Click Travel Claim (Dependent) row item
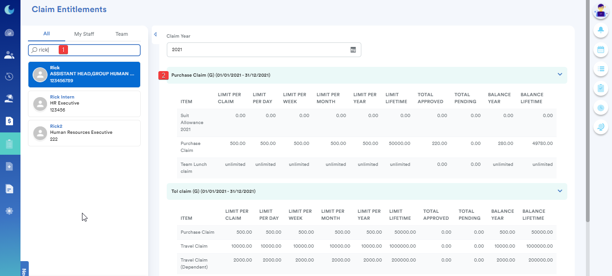Screen dimensions: 612x276 click(194, 263)
